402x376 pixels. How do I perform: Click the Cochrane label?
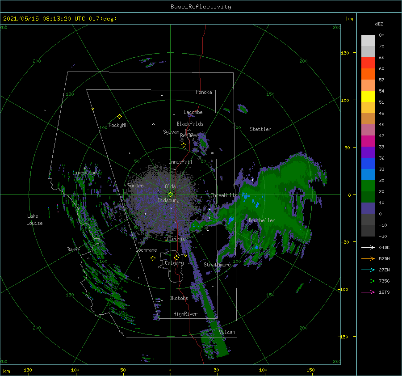tap(146, 250)
